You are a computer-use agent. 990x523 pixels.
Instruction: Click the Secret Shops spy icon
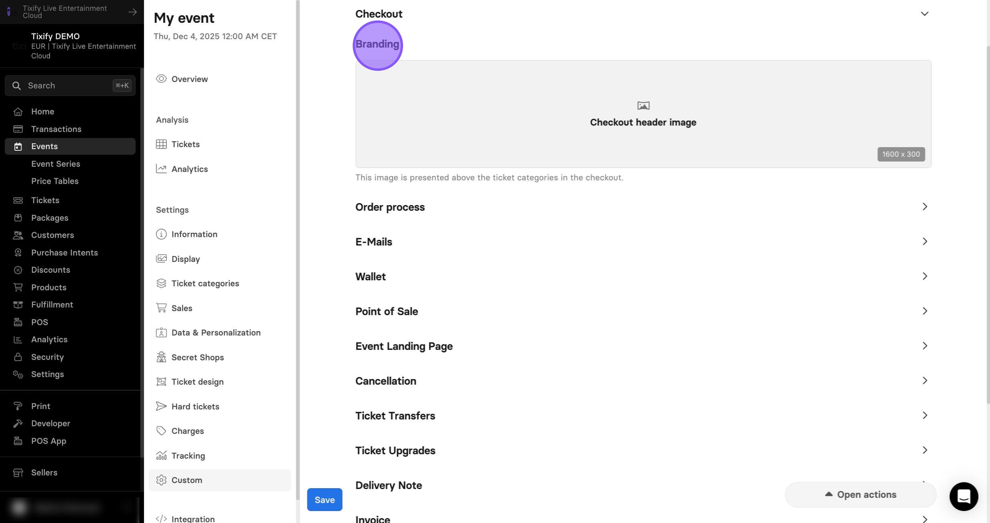[x=161, y=357]
